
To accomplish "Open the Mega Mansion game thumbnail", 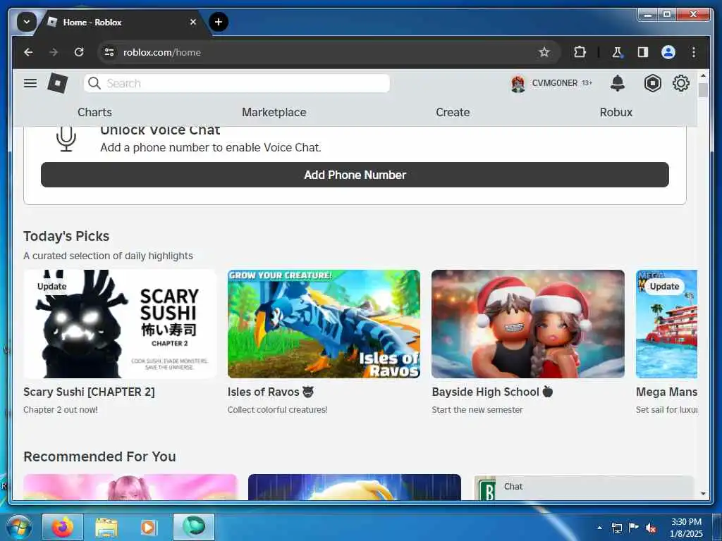I will (x=666, y=324).
